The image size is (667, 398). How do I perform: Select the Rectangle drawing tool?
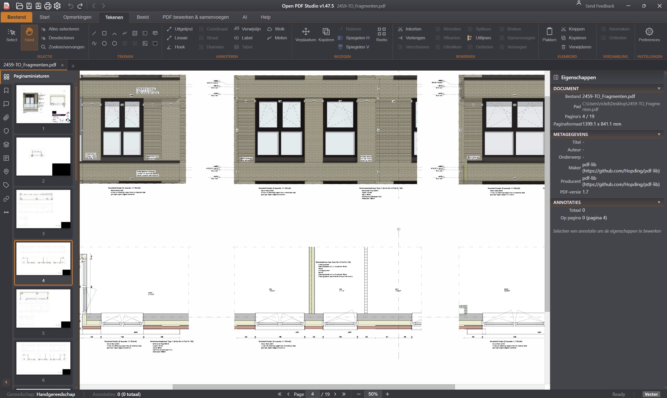click(104, 33)
